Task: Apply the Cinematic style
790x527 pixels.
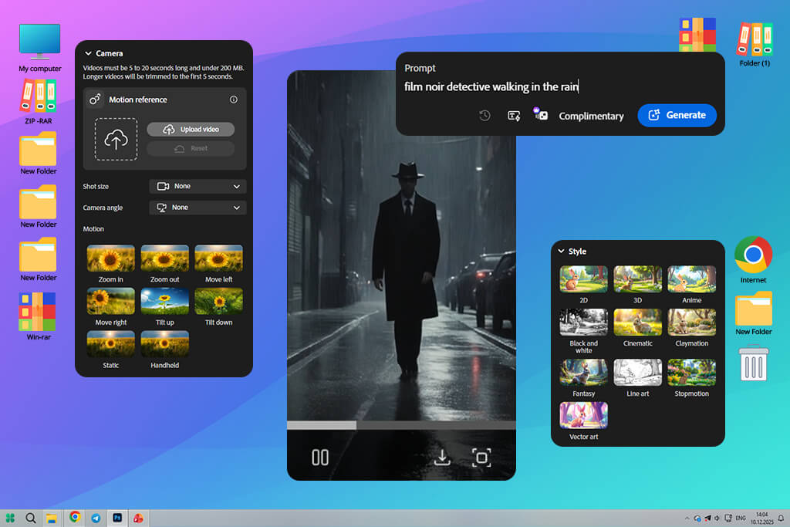Action: tap(637, 323)
